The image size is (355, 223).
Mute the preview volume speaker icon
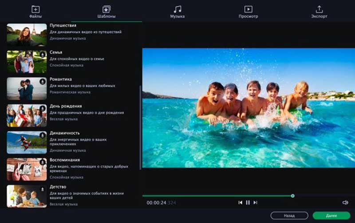[x=345, y=203]
